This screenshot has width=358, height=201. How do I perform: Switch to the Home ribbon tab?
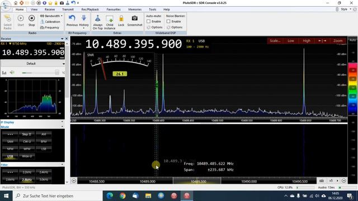[20, 9]
